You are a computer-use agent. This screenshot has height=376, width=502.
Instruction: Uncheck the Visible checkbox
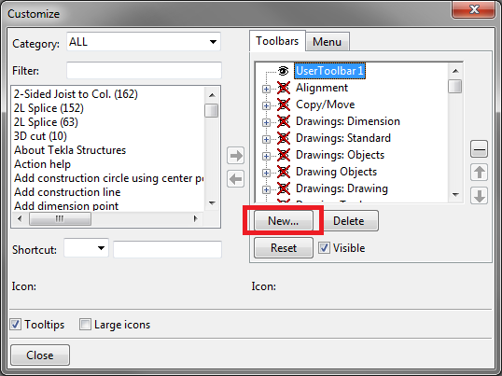point(324,248)
